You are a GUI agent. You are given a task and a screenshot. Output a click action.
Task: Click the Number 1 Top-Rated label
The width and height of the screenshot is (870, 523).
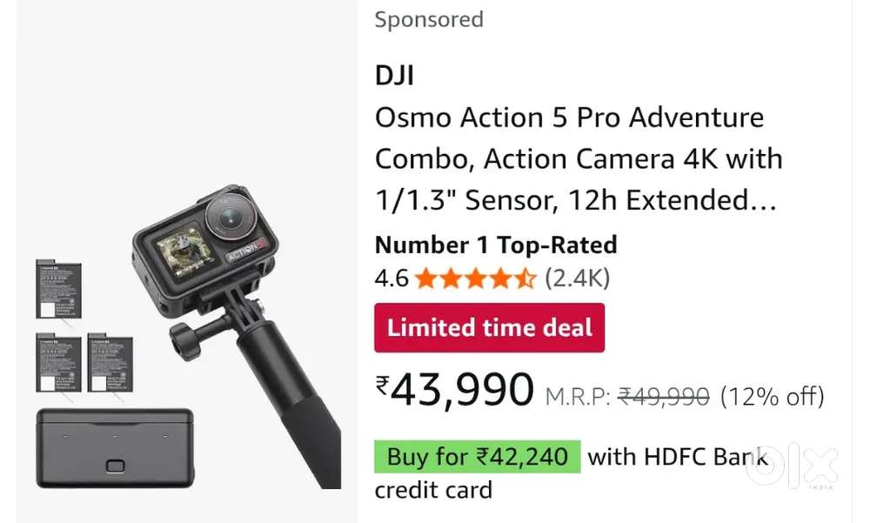pyautogui.click(x=495, y=245)
